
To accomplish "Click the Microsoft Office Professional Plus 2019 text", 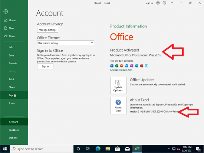I will (136, 55).
